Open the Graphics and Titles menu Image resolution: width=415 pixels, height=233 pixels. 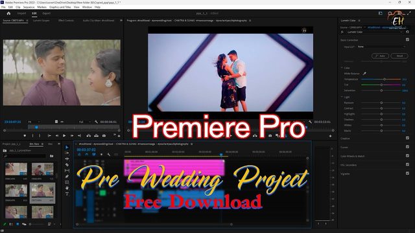coord(60,7)
